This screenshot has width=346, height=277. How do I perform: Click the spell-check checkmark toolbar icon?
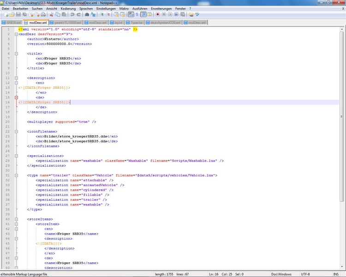click(197, 15)
